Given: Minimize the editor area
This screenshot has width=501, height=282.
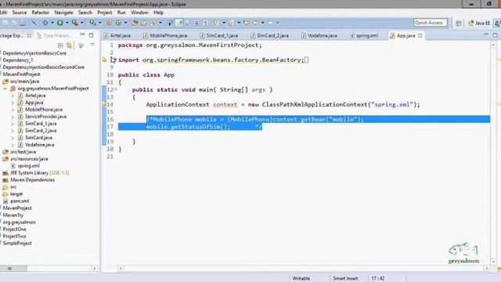Looking at the screenshot, I should pyautogui.click(x=486, y=34).
